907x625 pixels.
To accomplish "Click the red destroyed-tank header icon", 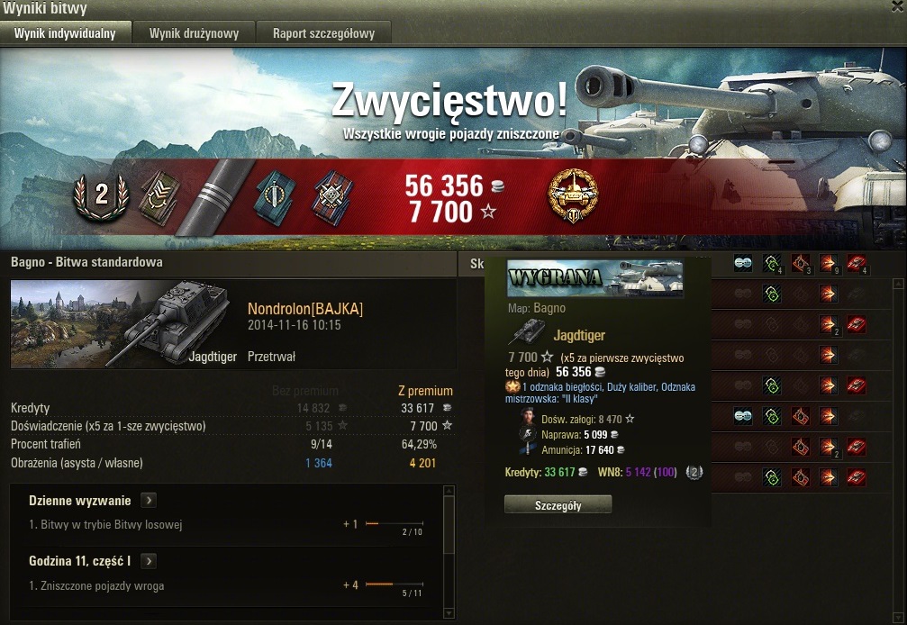I will coord(857,264).
